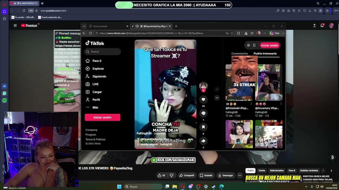Open the TikTok Company footer link
This screenshot has width=339, height=190.
tap(91, 130)
